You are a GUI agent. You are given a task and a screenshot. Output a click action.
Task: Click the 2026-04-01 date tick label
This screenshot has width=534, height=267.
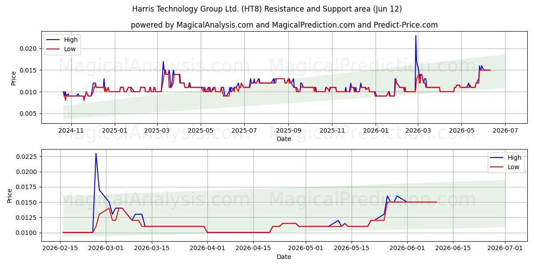(x=207, y=248)
